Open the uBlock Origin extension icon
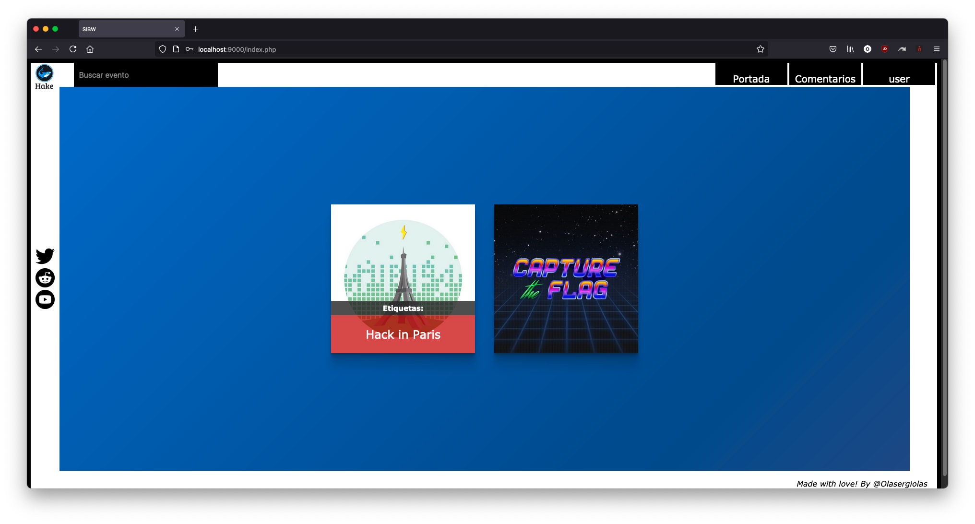Viewport: 975px width, 524px height. click(885, 49)
